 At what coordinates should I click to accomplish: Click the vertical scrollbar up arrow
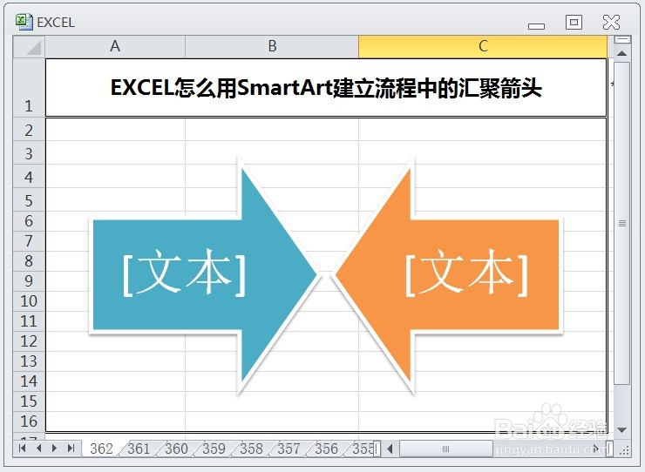622,53
